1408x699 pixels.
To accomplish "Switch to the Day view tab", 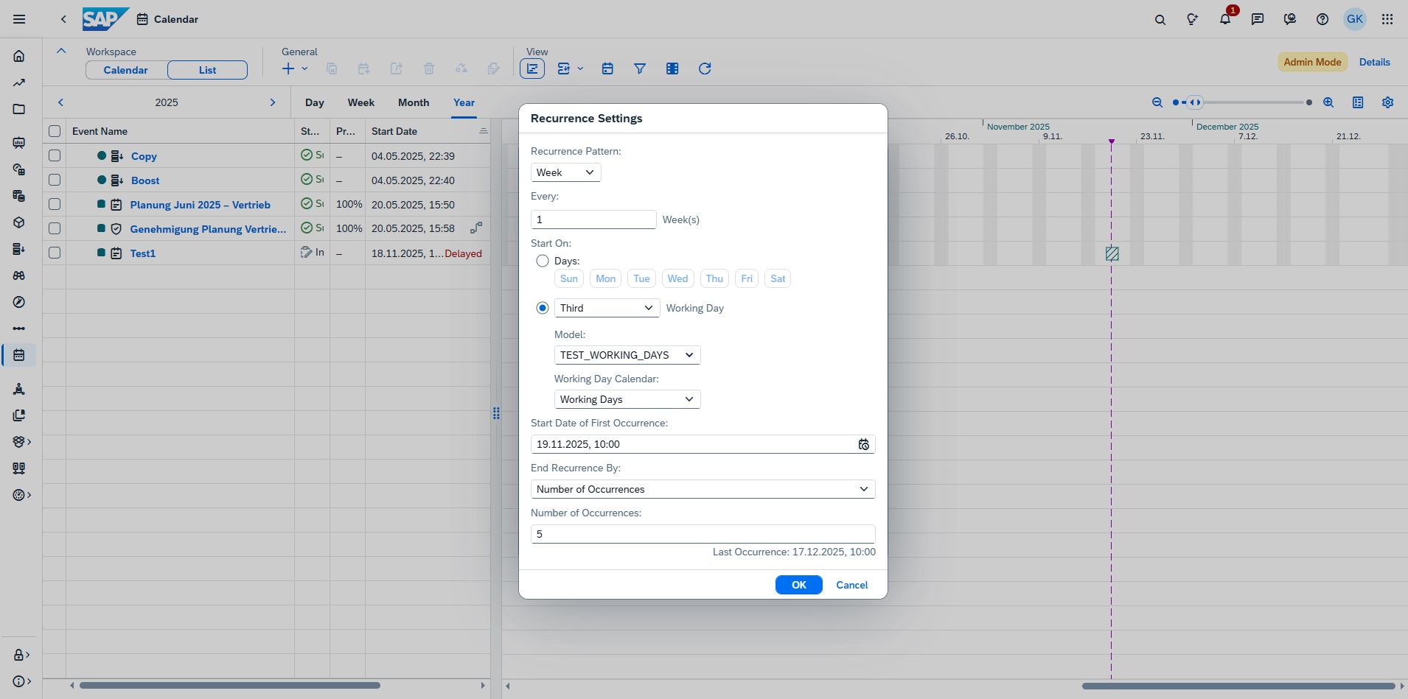I will point(314,102).
